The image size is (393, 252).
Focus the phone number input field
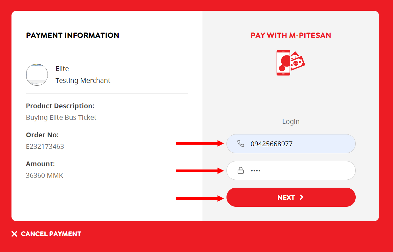[297, 144]
